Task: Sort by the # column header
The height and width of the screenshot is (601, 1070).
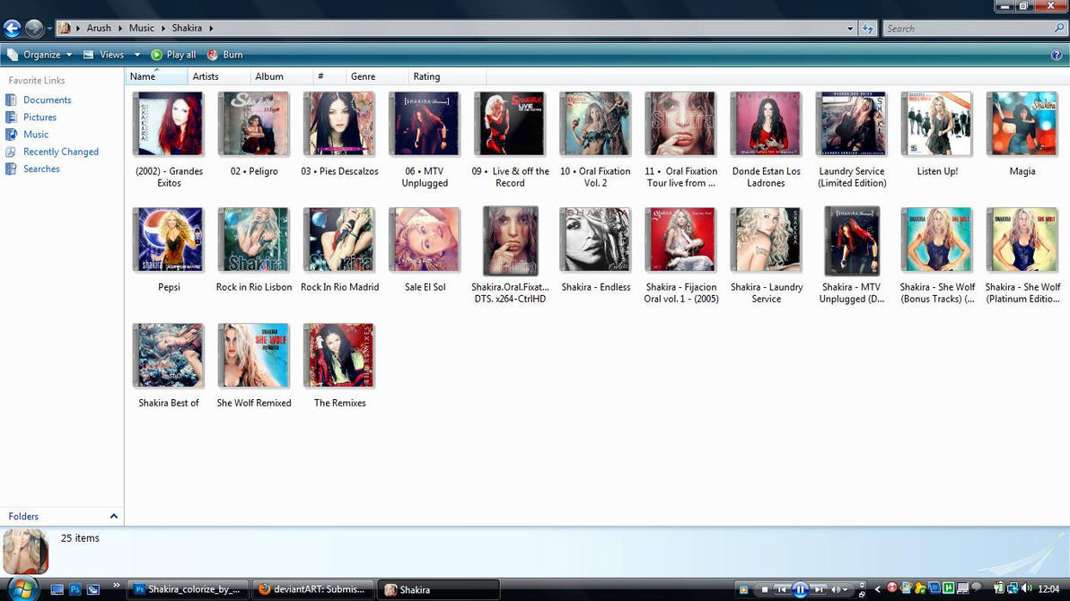Action: pos(329,76)
